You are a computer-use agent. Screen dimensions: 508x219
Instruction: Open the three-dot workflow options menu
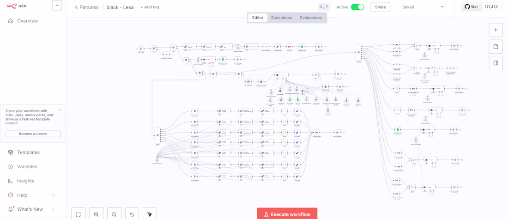(442, 7)
